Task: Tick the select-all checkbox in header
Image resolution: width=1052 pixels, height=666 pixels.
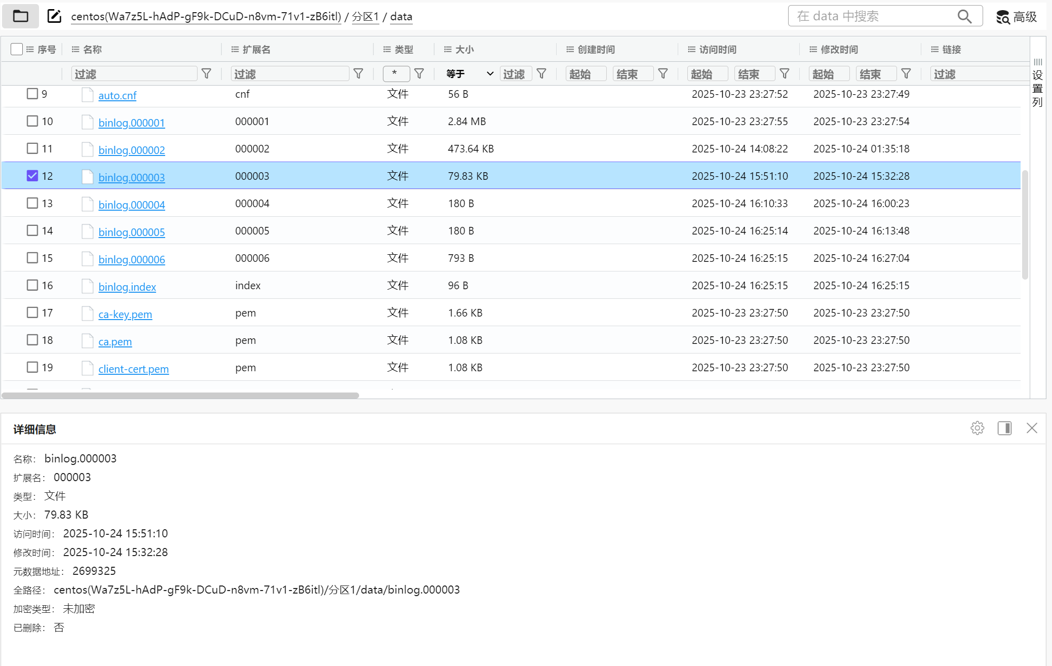Action: pos(17,49)
